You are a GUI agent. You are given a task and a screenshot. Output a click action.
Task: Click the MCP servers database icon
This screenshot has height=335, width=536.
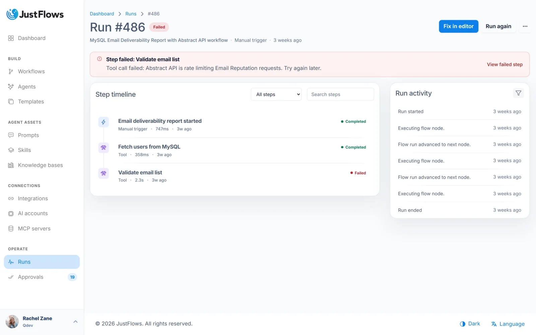point(11,229)
